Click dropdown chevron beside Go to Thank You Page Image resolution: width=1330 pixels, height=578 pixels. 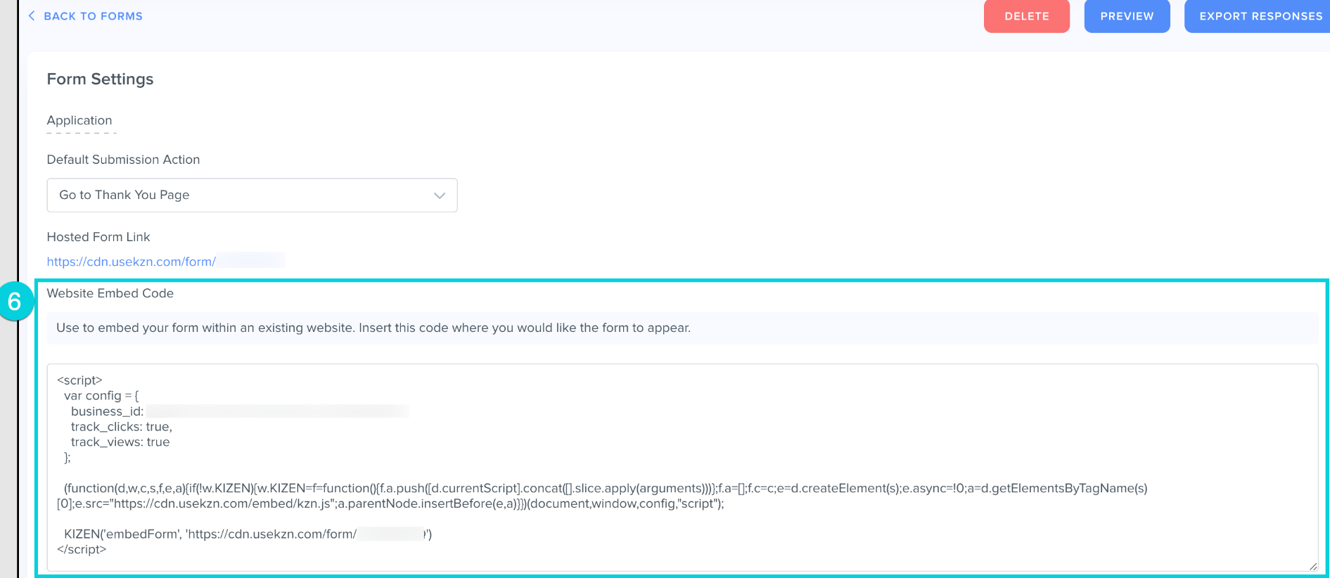(440, 195)
